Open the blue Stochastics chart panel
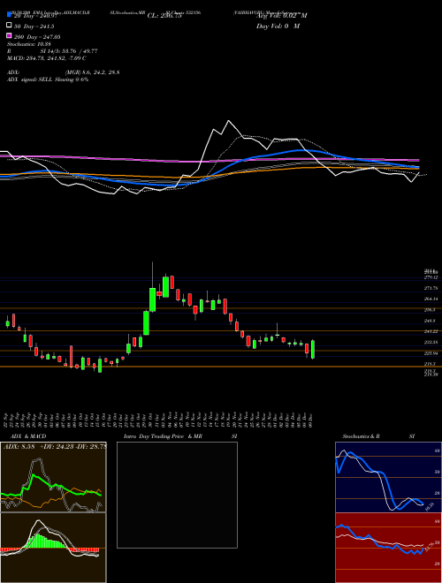This screenshot has width=442, height=583. point(388,477)
